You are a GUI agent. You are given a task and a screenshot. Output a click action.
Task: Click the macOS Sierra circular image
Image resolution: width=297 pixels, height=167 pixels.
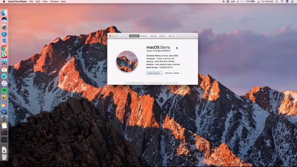coord(127,62)
